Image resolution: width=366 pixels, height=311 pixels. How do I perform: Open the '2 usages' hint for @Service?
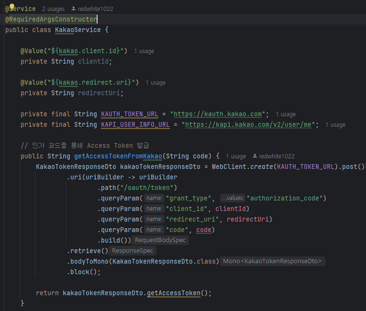[53, 9]
